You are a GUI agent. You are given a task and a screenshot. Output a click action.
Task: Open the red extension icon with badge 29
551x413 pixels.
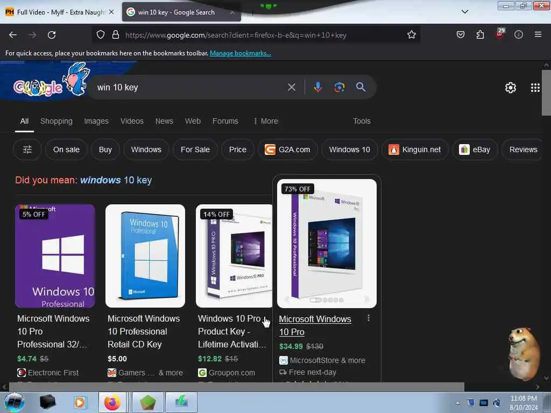coord(500,34)
